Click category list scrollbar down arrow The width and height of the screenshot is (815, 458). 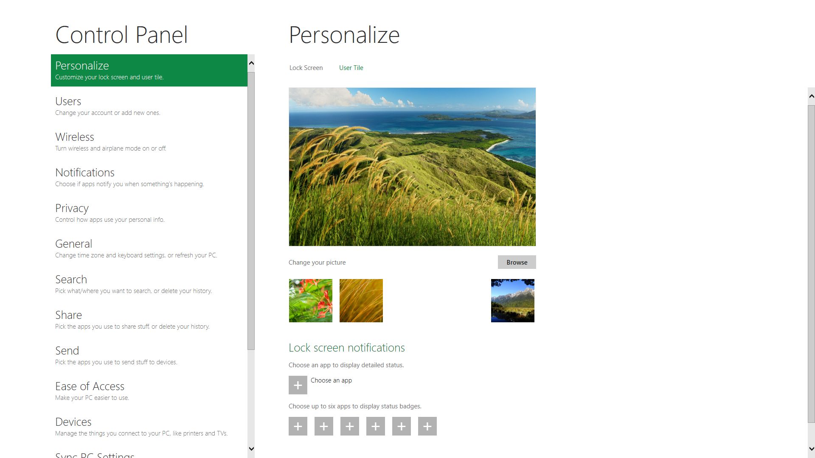click(251, 449)
